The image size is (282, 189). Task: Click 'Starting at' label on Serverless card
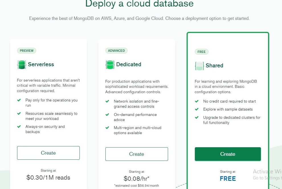point(48,171)
